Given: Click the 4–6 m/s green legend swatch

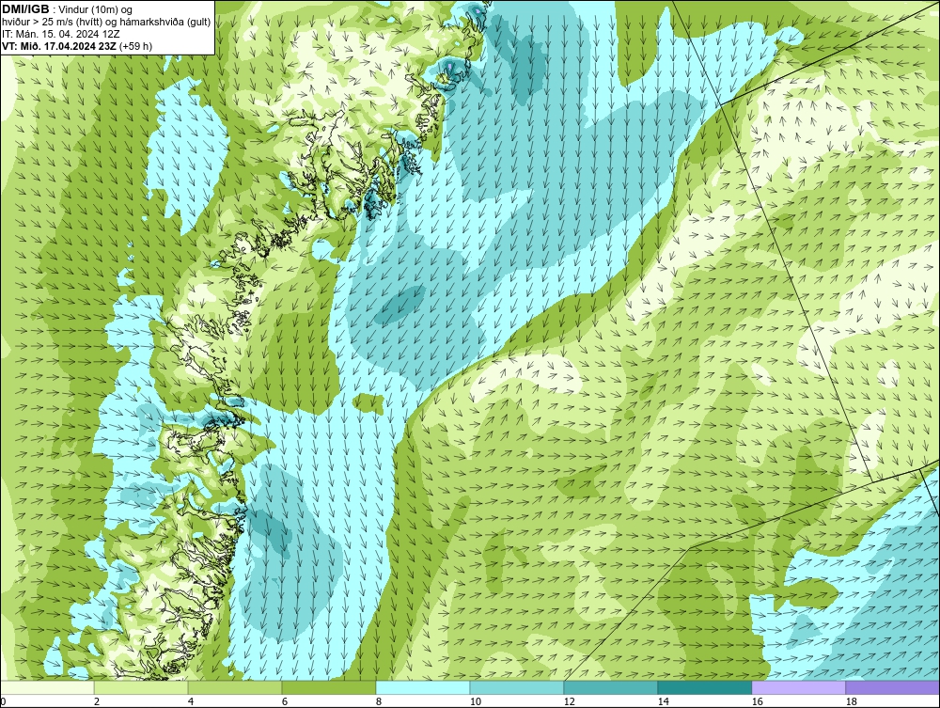Looking at the screenshot, I should click(x=235, y=687).
